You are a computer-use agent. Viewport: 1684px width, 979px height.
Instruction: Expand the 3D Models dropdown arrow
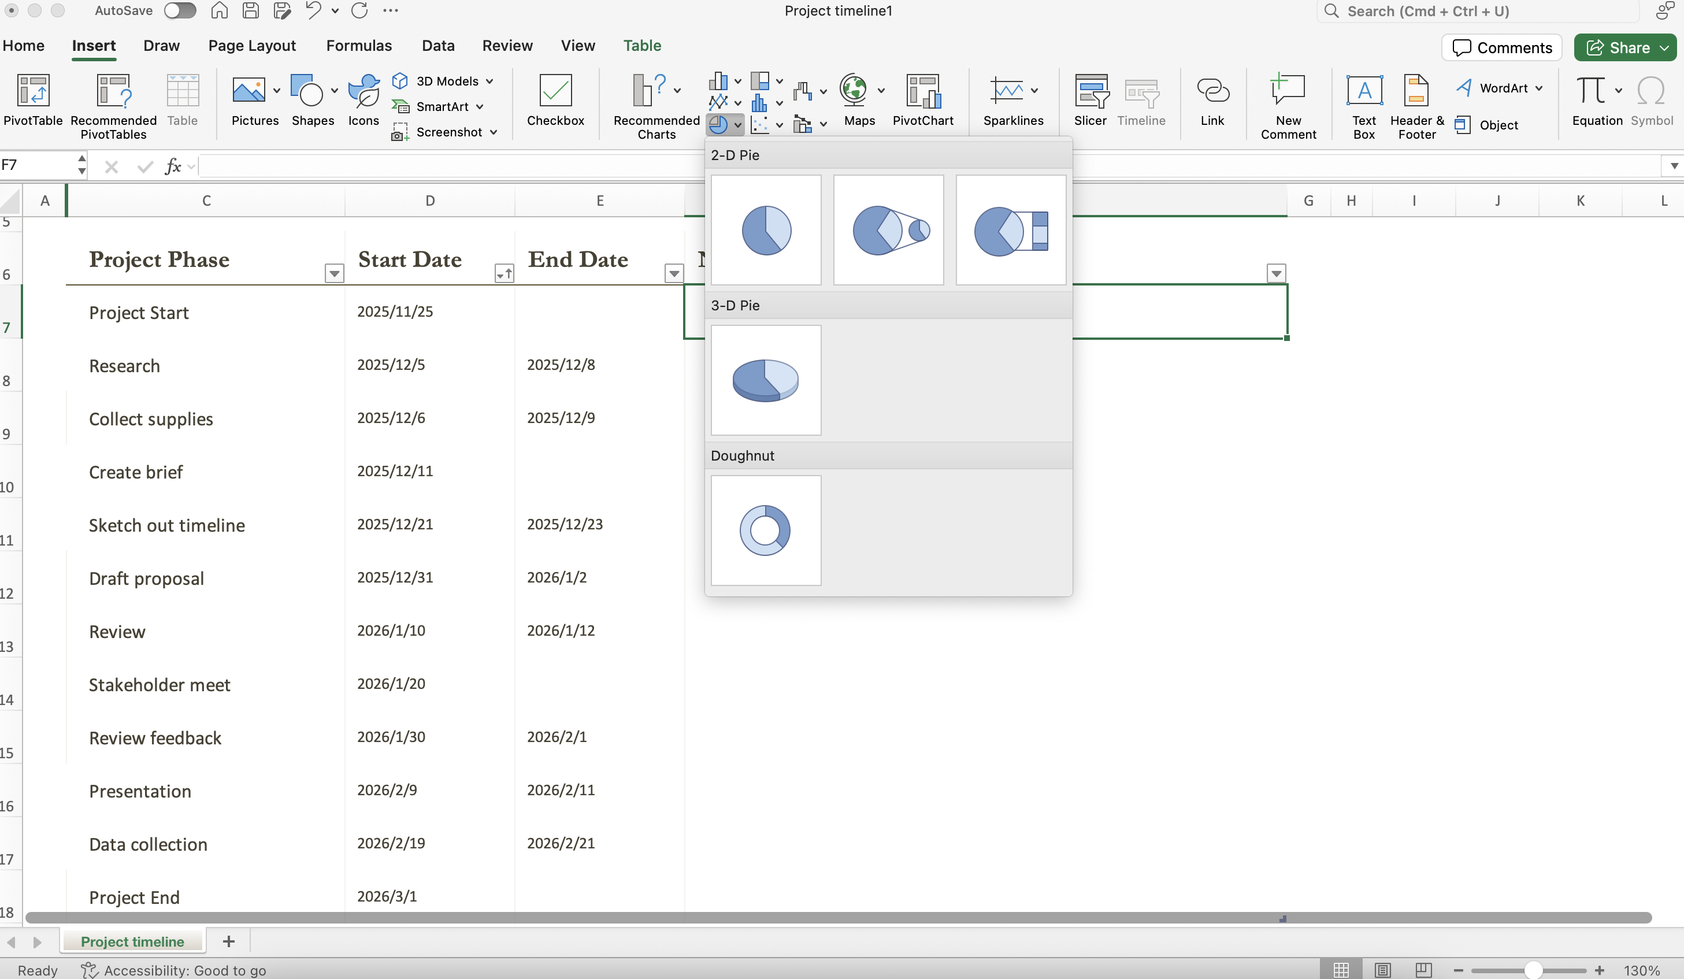[490, 81]
